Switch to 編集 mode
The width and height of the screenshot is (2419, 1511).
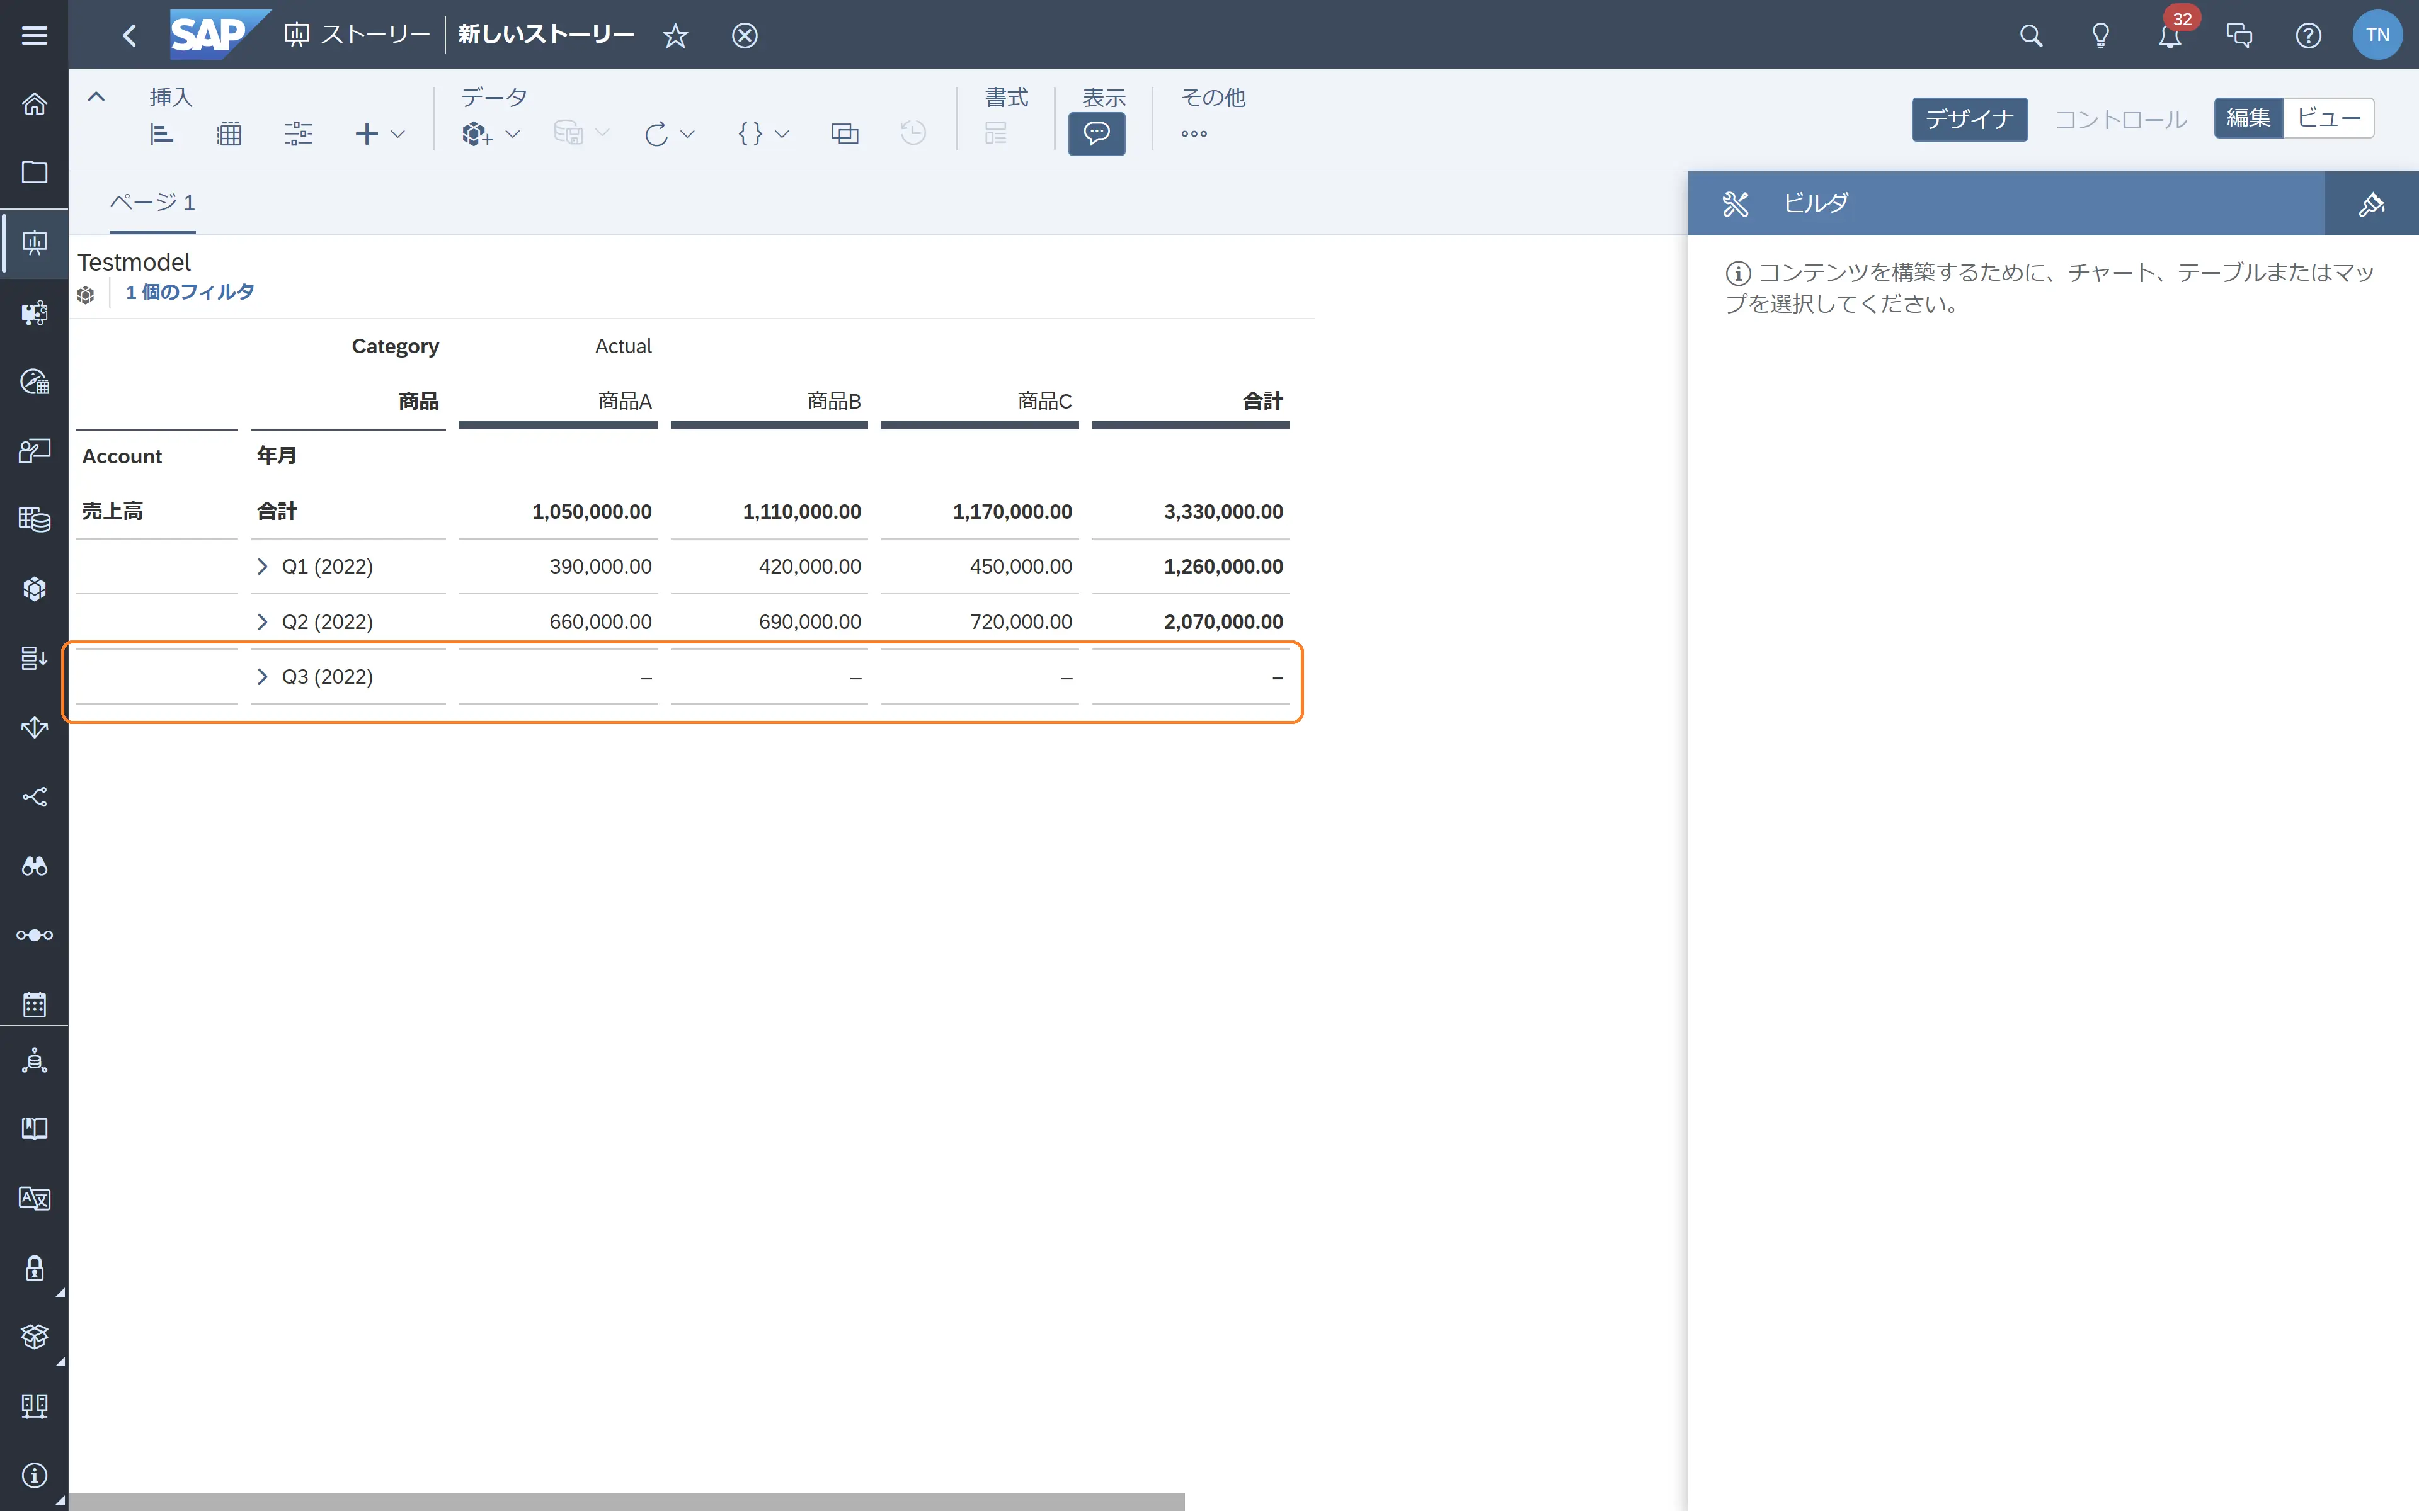pos(2248,118)
